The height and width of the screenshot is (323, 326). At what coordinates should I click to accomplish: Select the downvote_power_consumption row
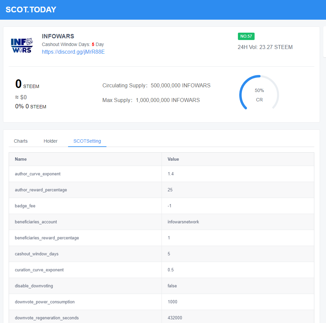click(x=161, y=302)
